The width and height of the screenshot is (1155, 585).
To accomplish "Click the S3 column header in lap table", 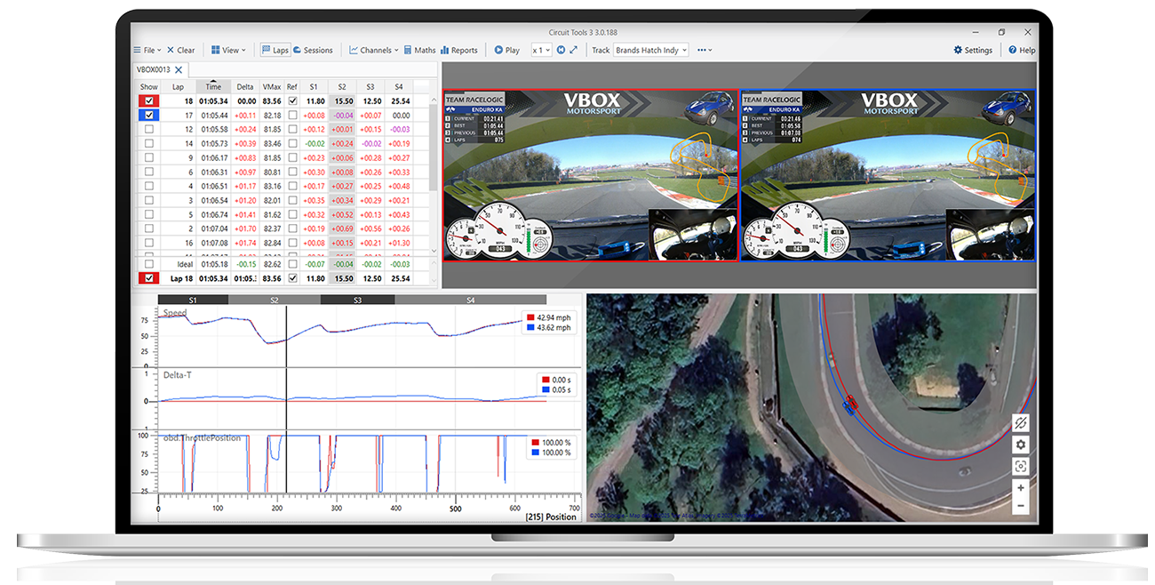I will pyautogui.click(x=370, y=87).
